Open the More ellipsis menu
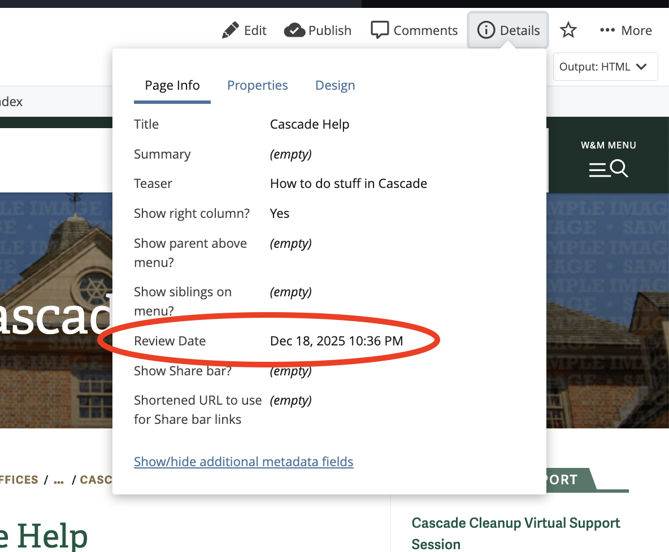The height and width of the screenshot is (552, 669). tap(609, 29)
